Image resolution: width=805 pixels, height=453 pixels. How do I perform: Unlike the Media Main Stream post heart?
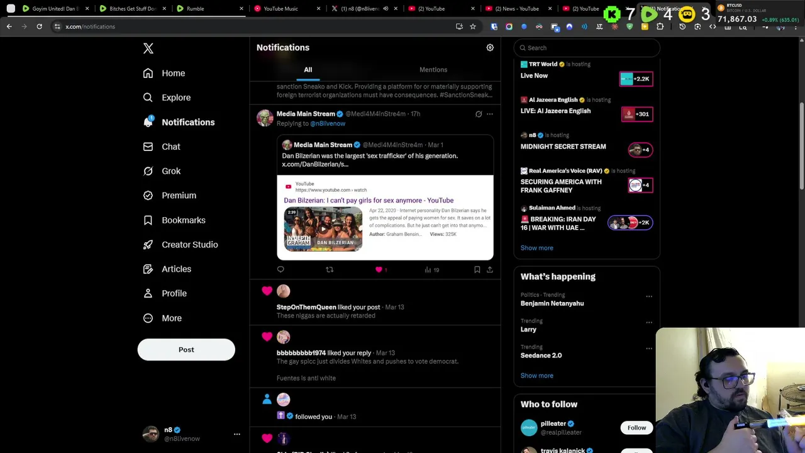(379, 269)
